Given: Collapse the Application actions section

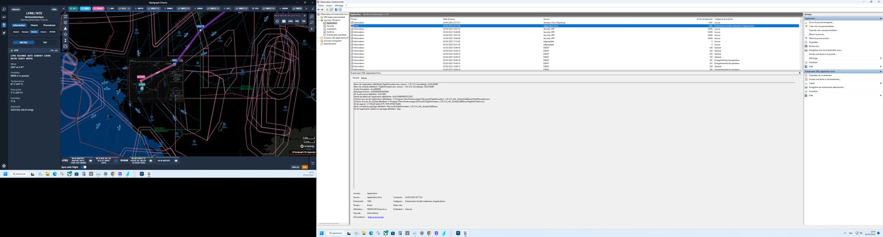Looking at the screenshot, I should pos(881,18).
